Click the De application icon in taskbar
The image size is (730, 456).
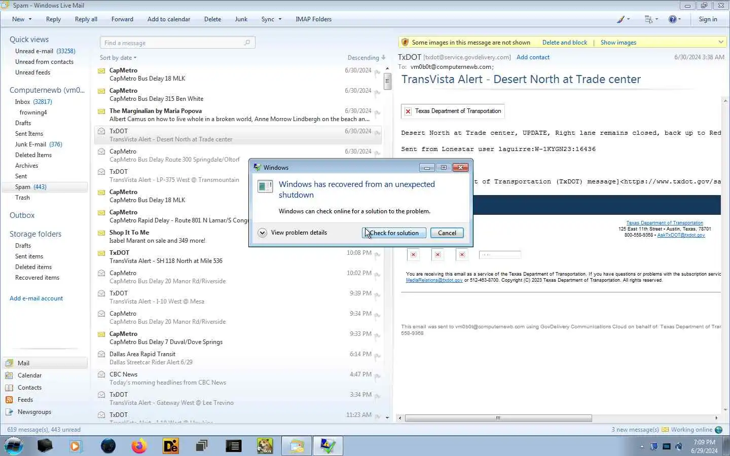click(x=171, y=446)
